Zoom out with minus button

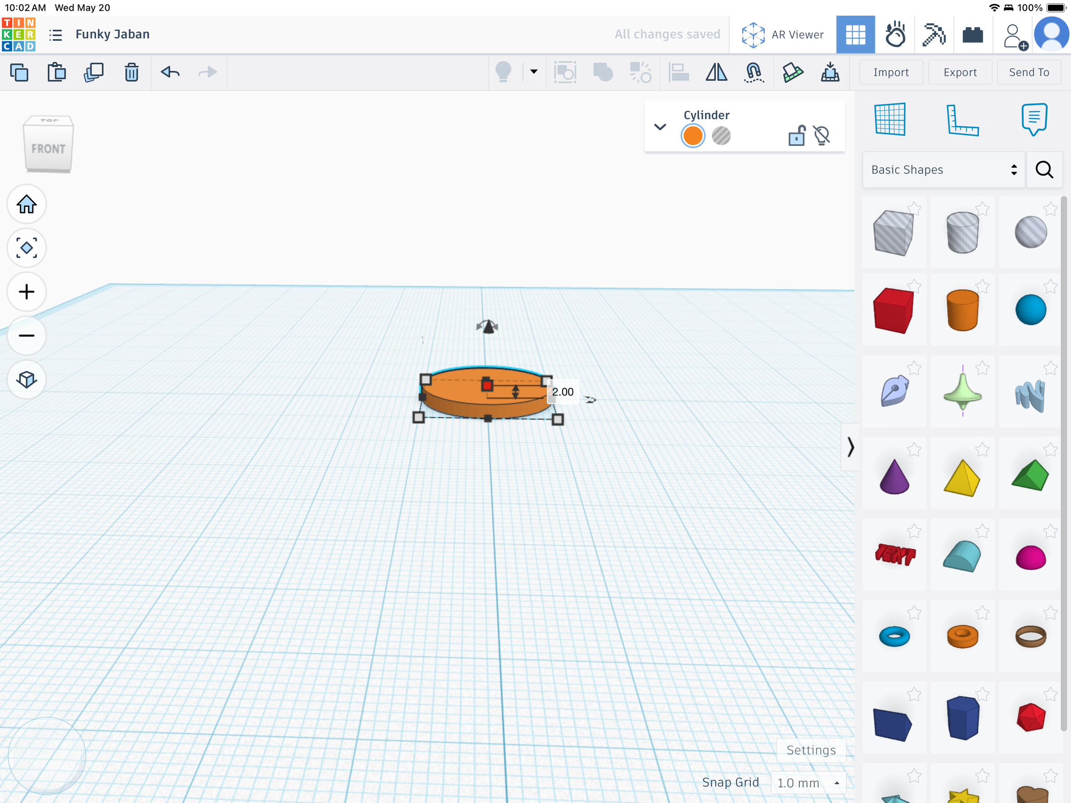click(27, 335)
